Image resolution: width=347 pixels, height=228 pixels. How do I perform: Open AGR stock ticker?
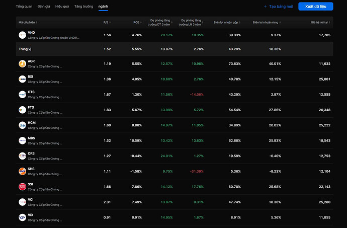pos(31,61)
